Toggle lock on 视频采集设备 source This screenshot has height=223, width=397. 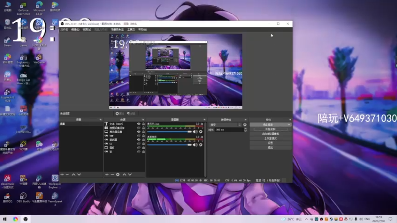[143, 128]
